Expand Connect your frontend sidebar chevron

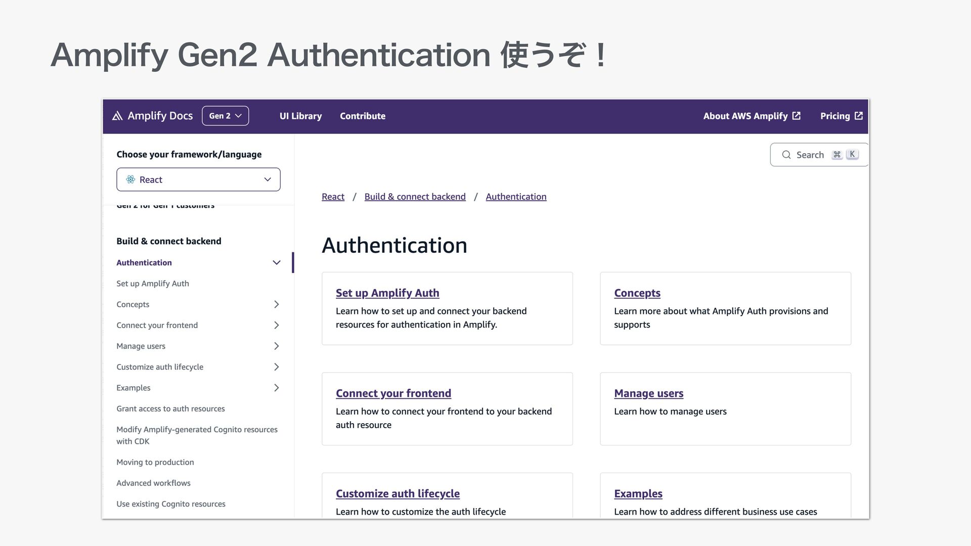click(276, 325)
